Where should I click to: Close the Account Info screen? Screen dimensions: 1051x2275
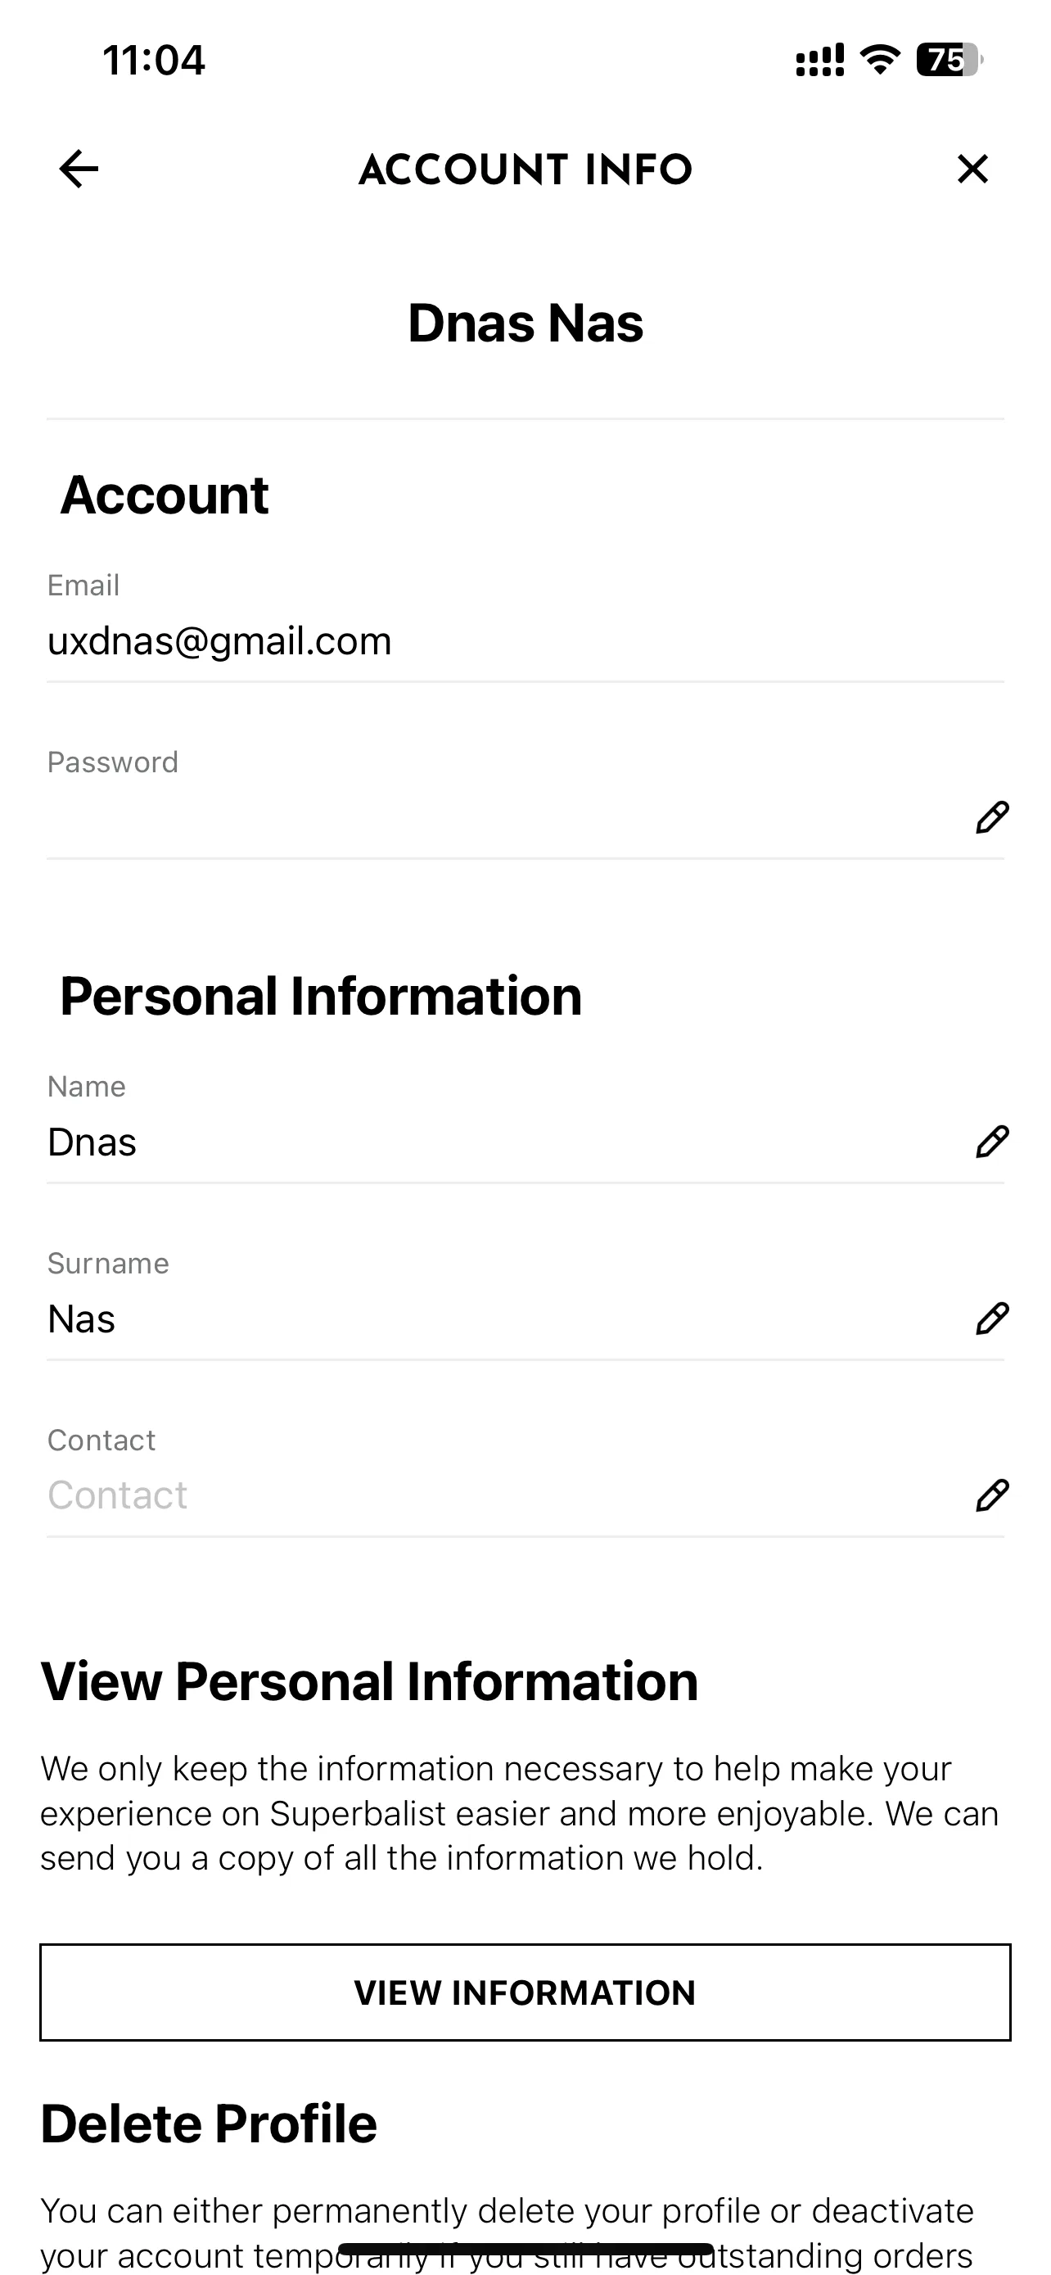[x=972, y=169]
